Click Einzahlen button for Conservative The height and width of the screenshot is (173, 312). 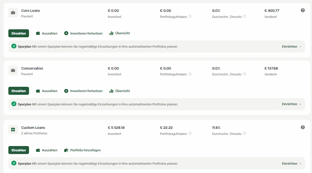19,91
